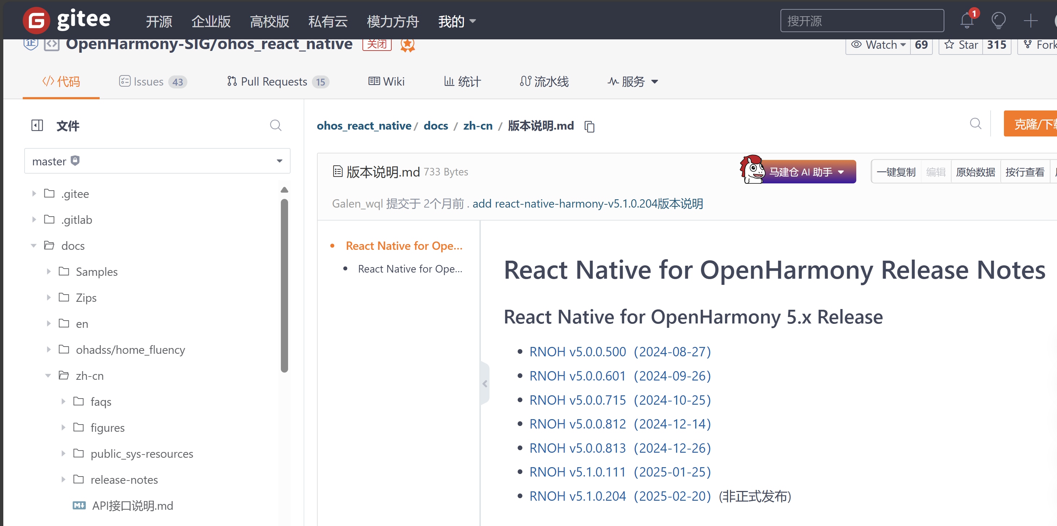Click 高校版 in the top navigation
This screenshot has width=1057, height=526.
pyautogui.click(x=270, y=21)
